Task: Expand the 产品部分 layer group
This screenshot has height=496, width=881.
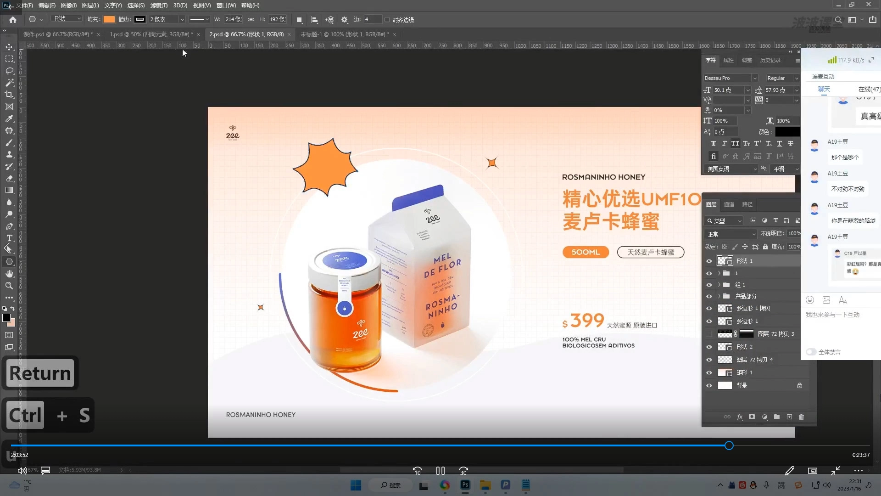Action: [719, 297]
